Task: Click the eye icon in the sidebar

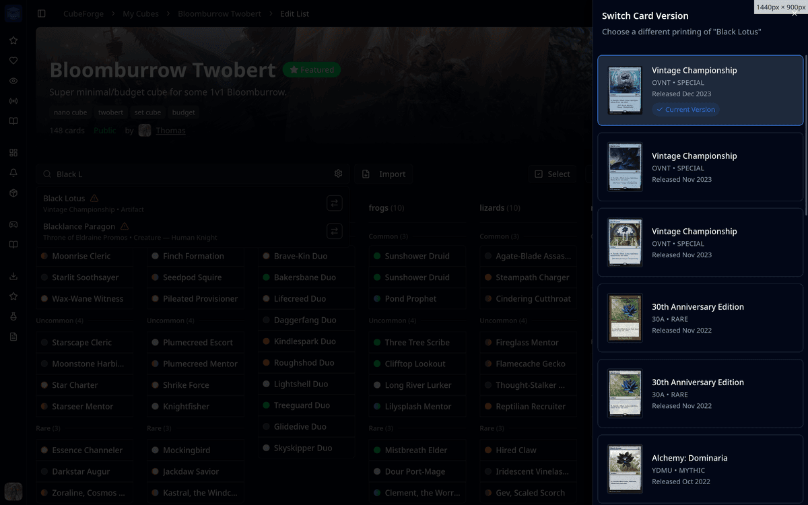Action: [13, 81]
